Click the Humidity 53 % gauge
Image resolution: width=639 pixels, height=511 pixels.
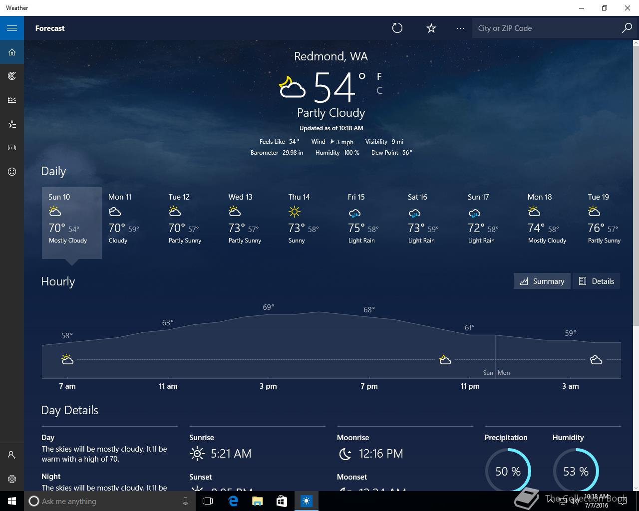(576, 471)
